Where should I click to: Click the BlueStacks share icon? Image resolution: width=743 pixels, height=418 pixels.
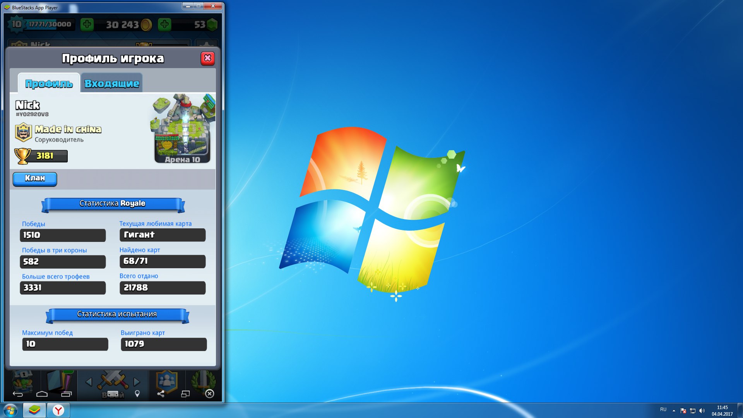(161, 394)
